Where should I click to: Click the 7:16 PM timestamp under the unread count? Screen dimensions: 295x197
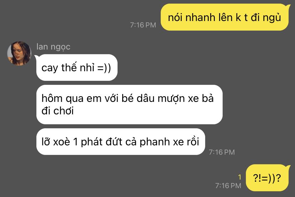(228, 186)
